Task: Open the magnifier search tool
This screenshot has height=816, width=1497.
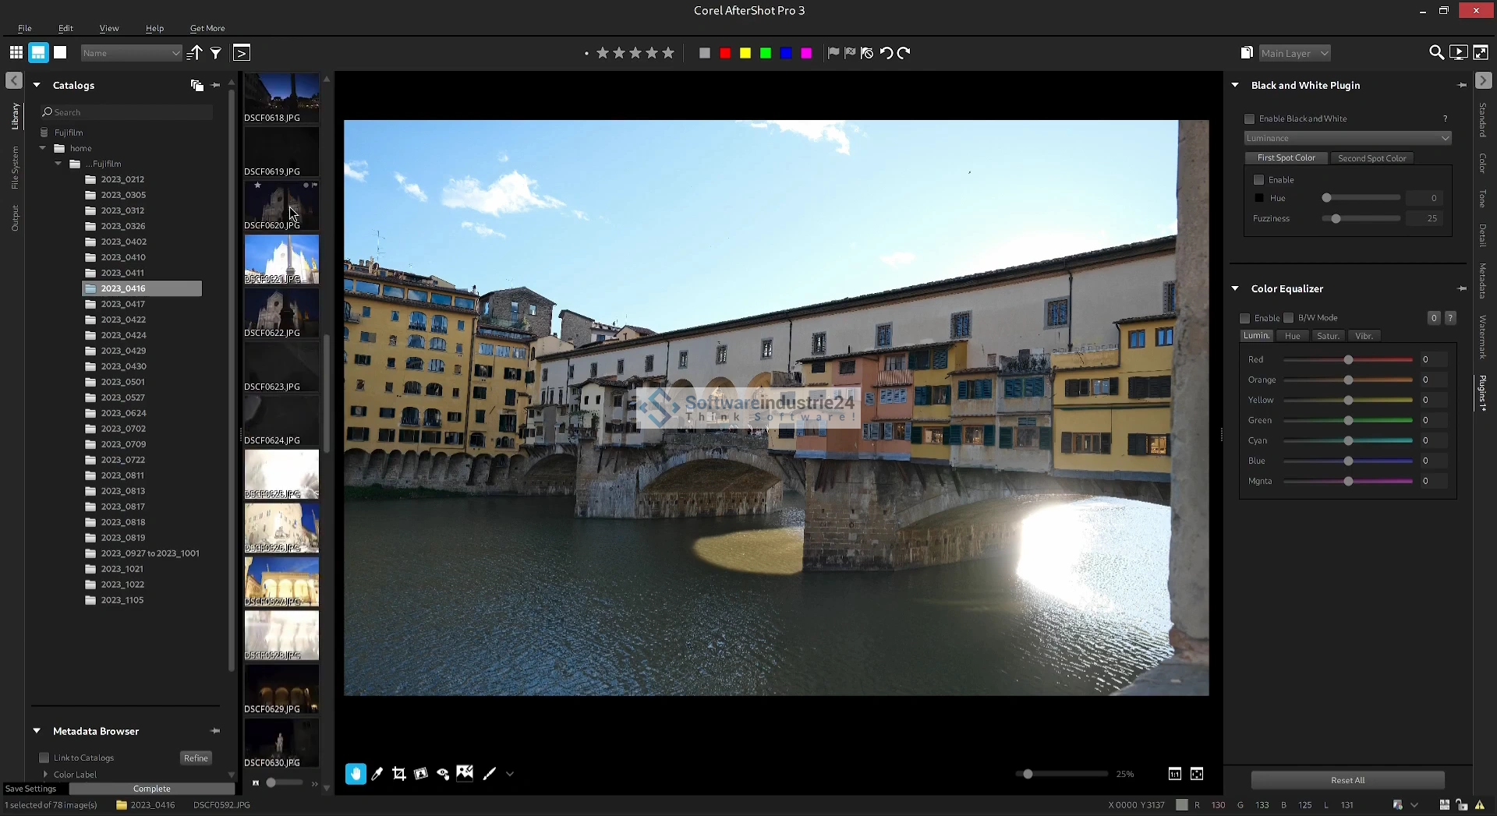Action: [x=1435, y=53]
